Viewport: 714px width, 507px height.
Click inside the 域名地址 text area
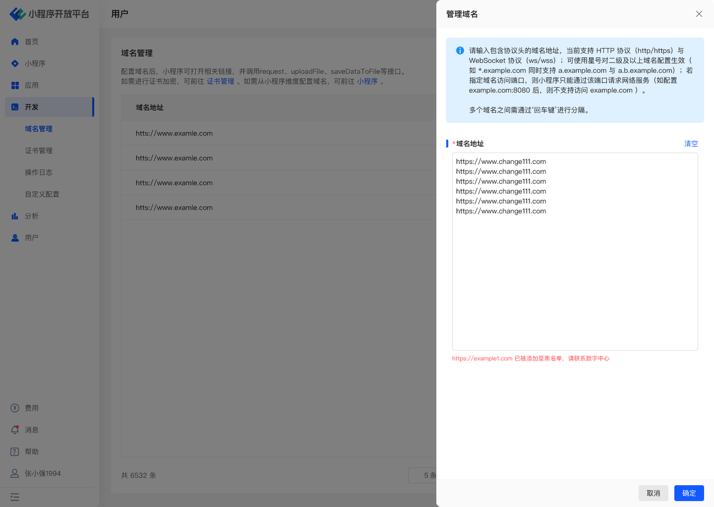click(x=575, y=279)
